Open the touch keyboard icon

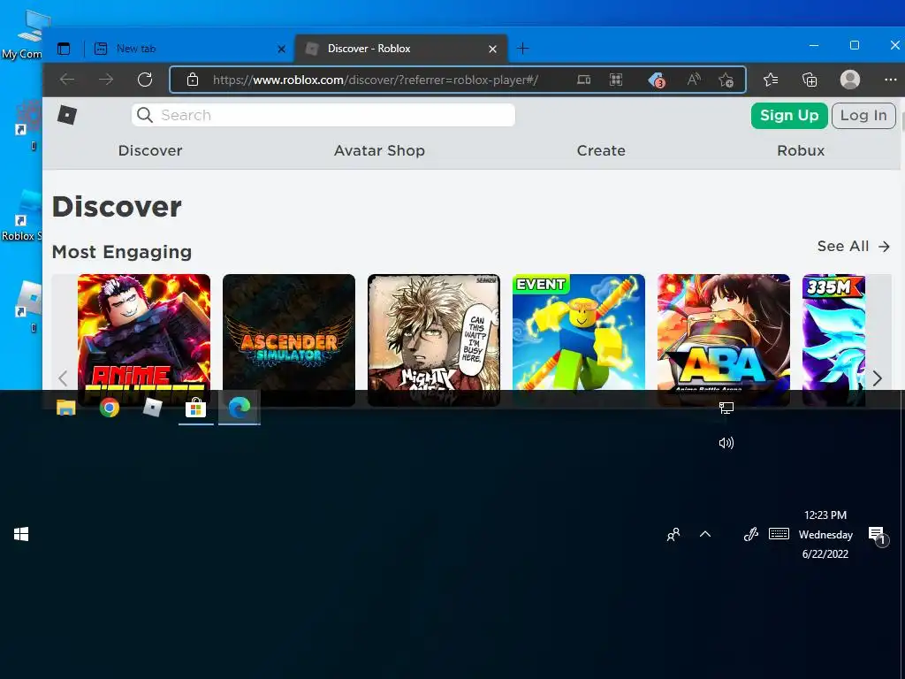[x=779, y=533]
